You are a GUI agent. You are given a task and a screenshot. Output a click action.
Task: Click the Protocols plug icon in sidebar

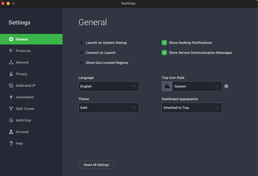point(11,51)
